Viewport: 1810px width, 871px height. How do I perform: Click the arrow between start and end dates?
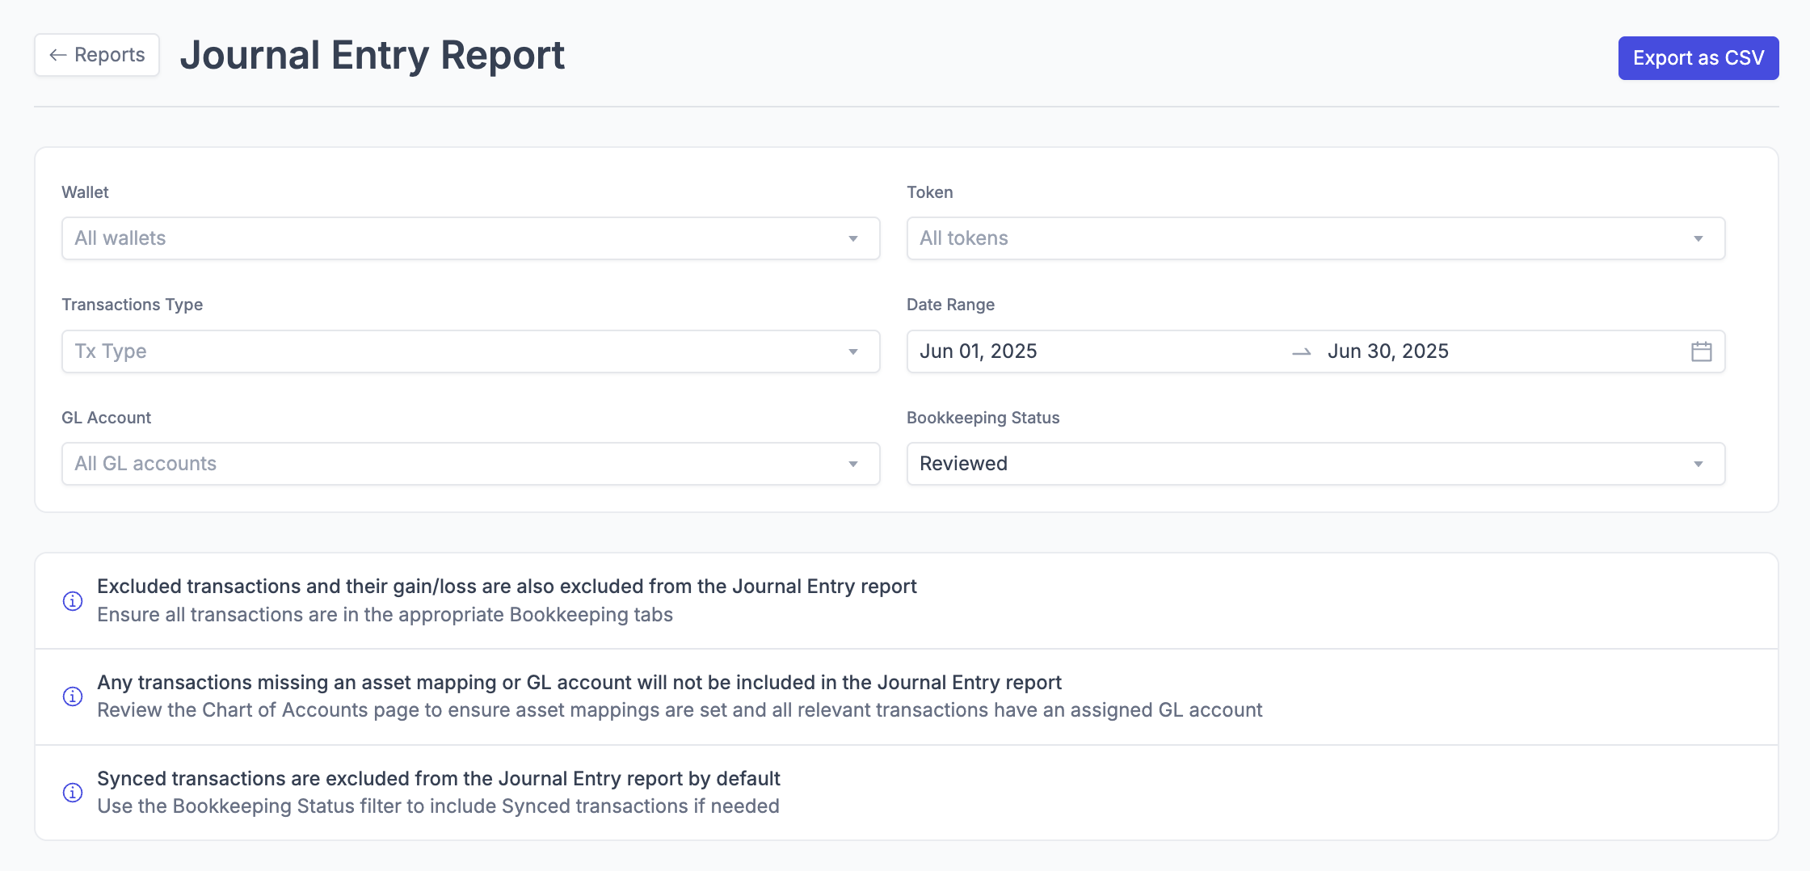click(1301, 352)
